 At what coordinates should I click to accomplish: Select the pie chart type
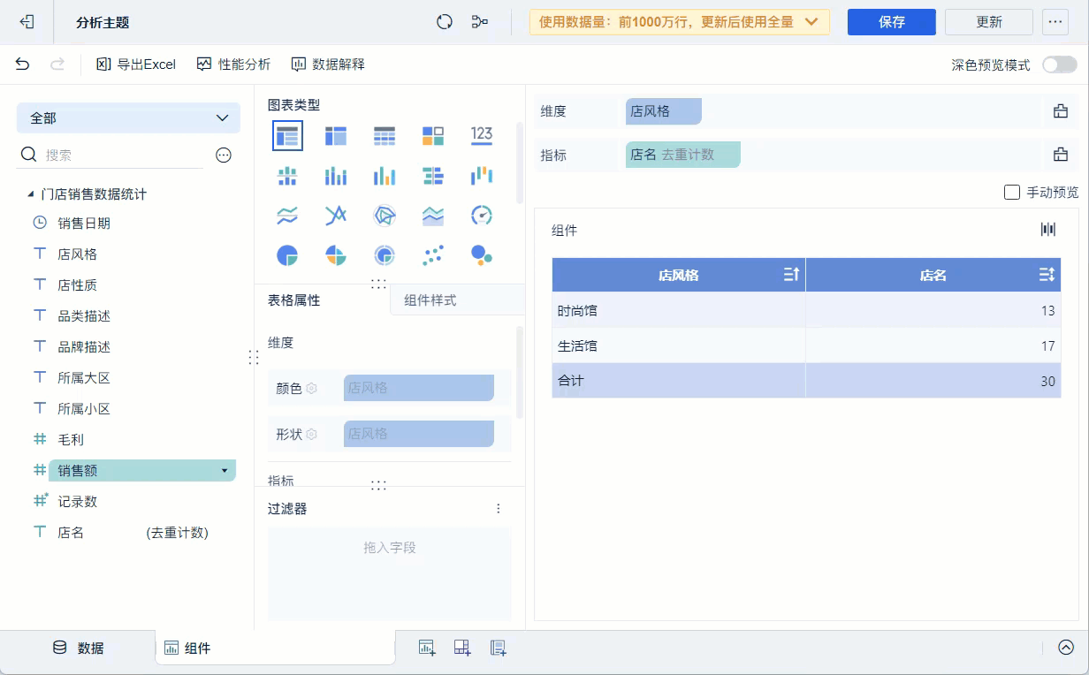point(287,254)
